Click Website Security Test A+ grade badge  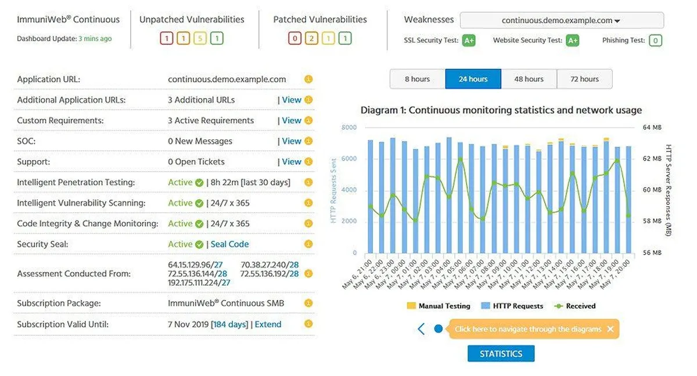[573, 41]
